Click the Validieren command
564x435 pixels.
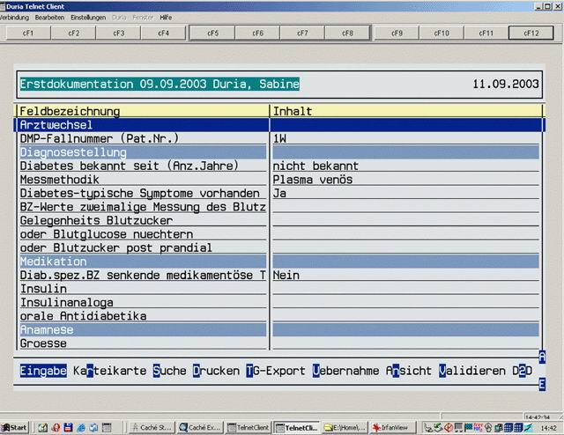[471, 371]
